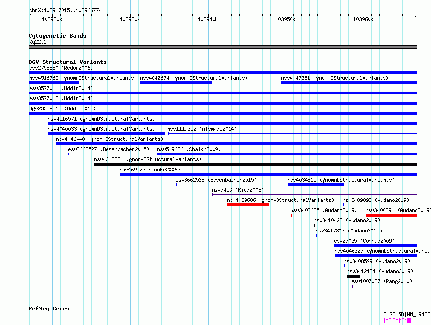Click the DGV Structural Variants track title
Image resolution: width=431 pixels, height=325 pixels.
pyautogui.click(x=68, y=62)
